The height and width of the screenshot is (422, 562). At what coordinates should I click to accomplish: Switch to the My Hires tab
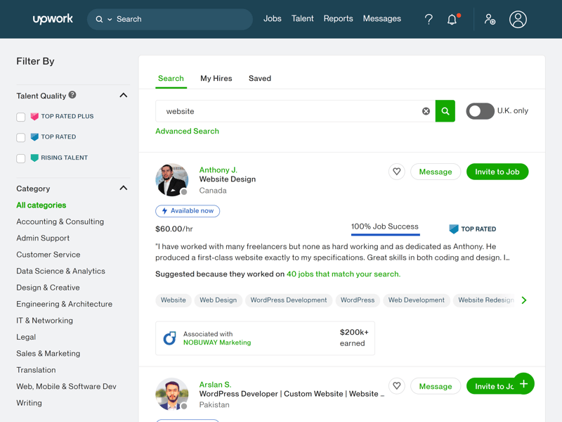(x=216, y=79)
